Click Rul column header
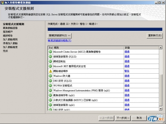The width and height of the screenshot is (166, 124). pos(51,48)
